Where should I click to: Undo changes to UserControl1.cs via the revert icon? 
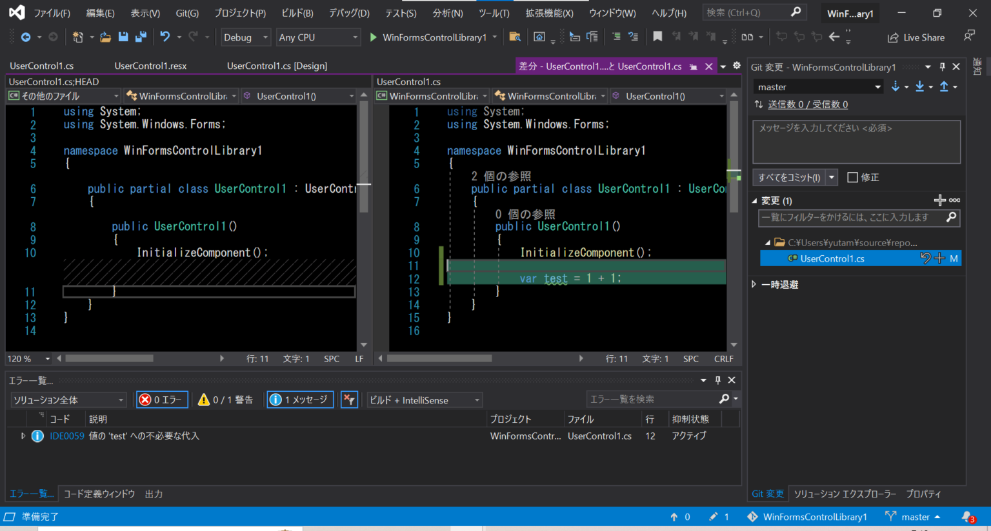coord(926,258)
